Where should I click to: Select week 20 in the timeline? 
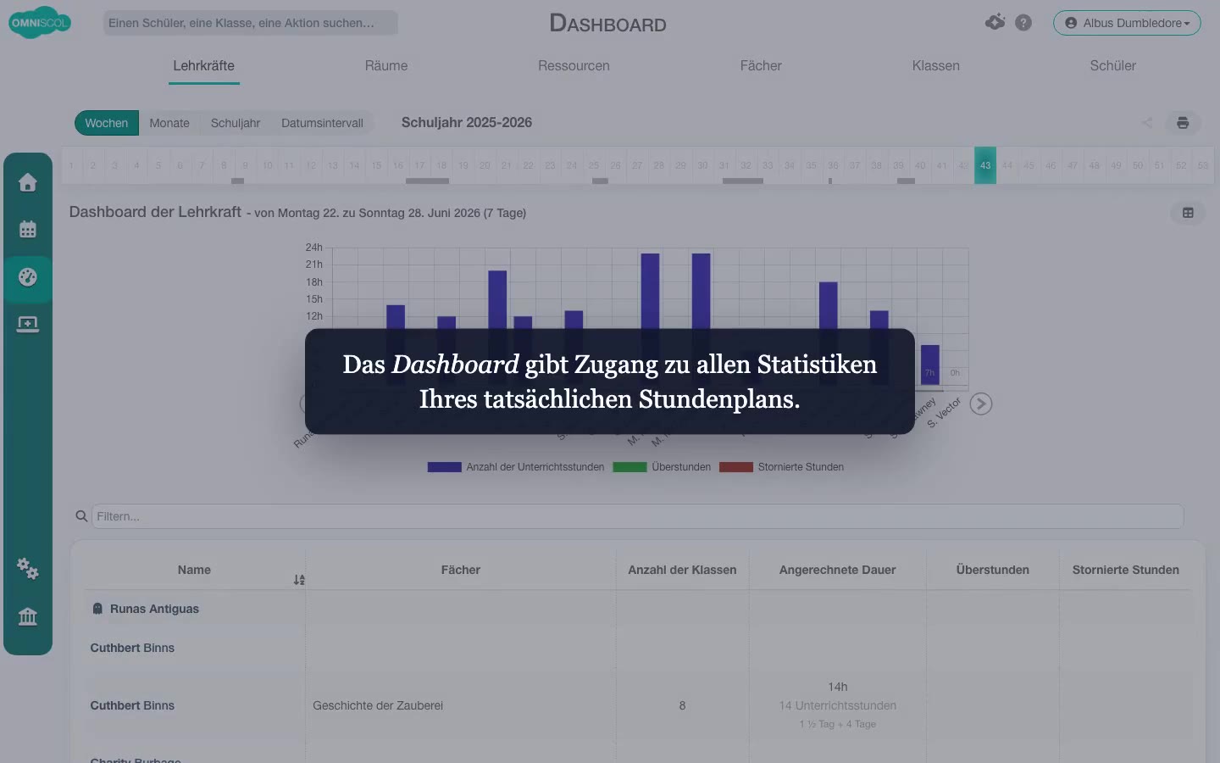[485, 165]
